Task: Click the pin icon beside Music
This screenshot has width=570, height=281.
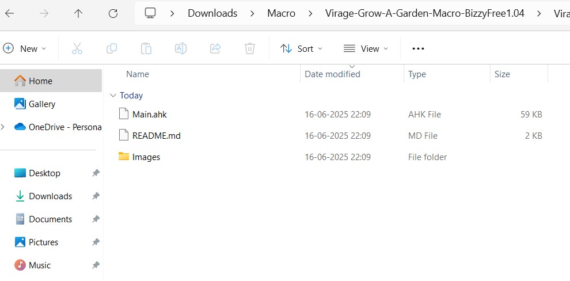Action: coord(96,265)
